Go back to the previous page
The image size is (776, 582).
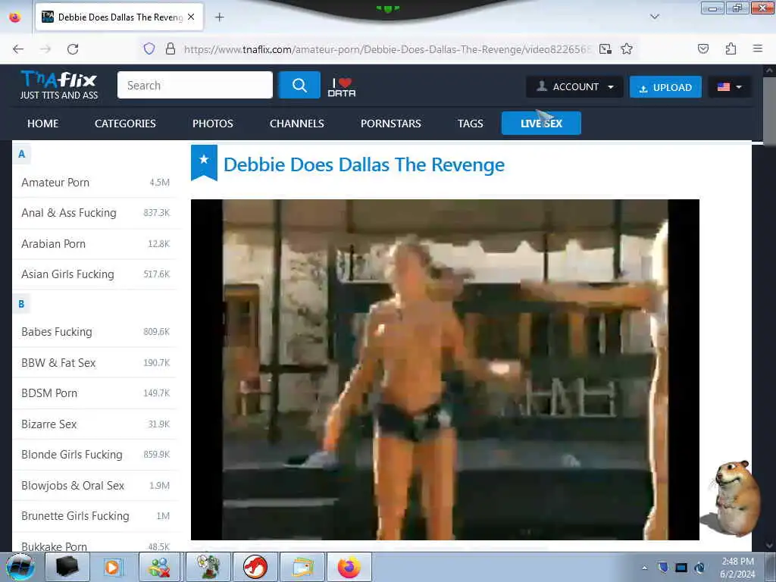(18, 49)
